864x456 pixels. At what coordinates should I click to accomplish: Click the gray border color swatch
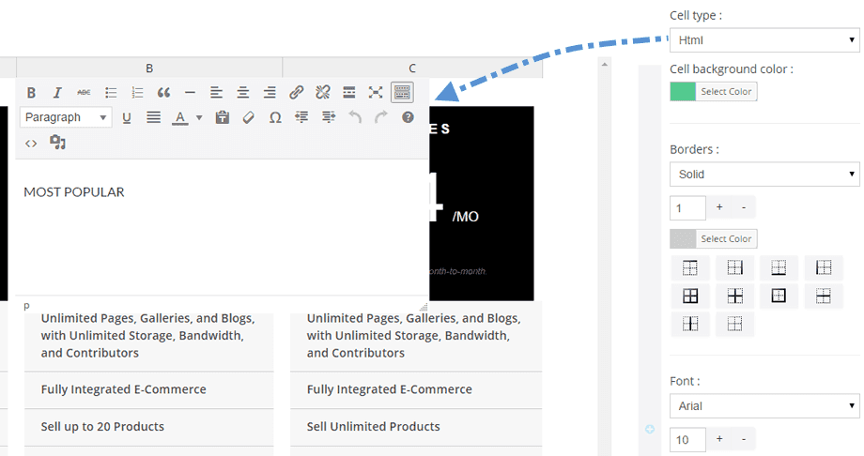(682, 238)
